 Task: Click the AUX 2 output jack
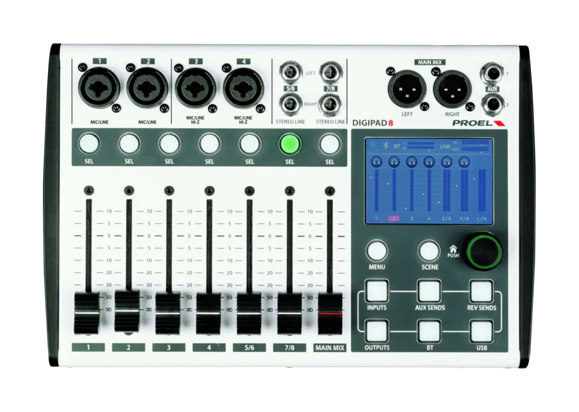coord(493,104)
